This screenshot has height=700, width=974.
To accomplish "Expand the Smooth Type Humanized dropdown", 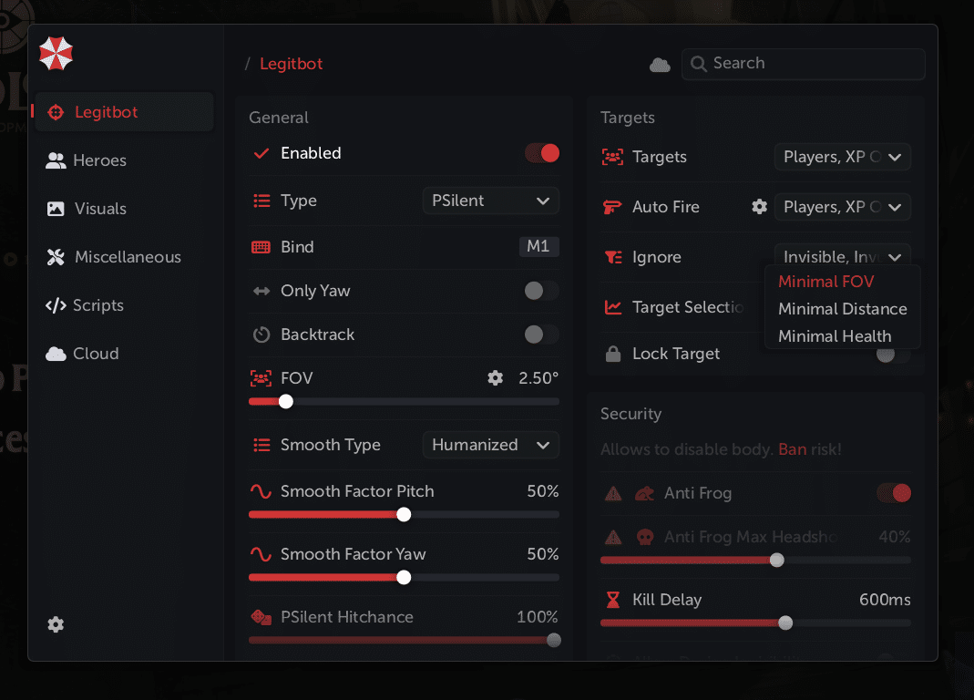I will point(490,445).
